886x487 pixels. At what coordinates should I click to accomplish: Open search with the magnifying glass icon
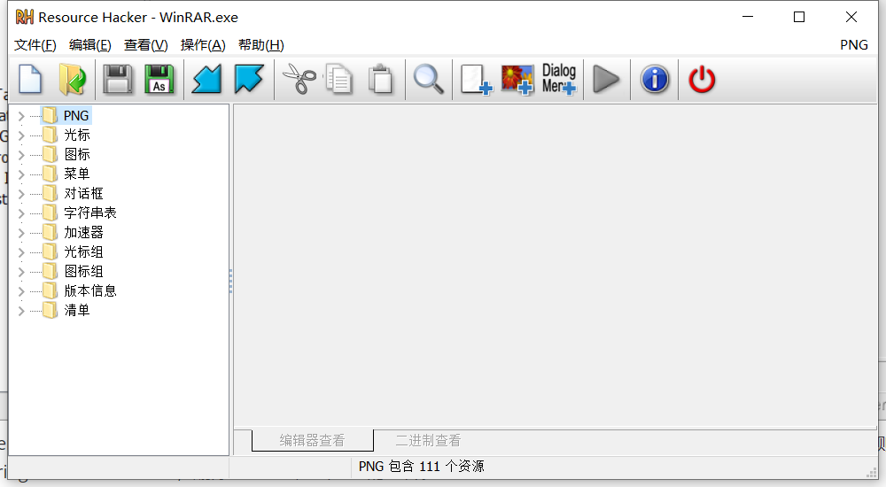click(428, 79)
